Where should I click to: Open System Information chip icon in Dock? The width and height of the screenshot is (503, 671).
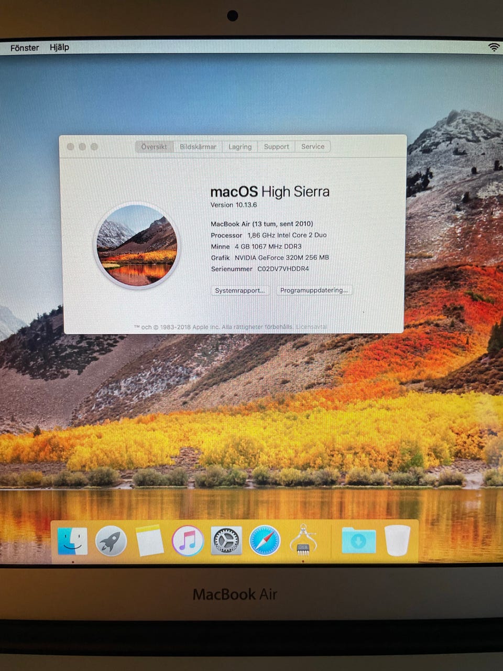pyautogui.click(x=303, y=540)
